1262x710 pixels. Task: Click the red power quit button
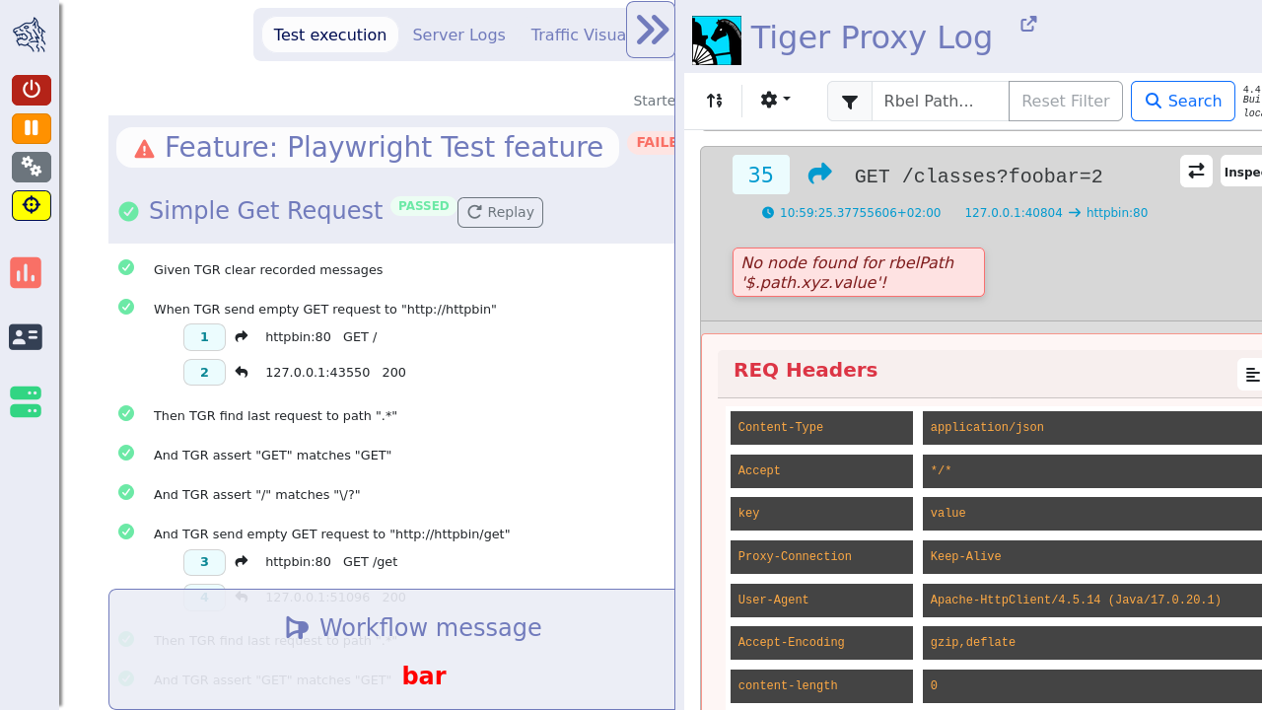(x=32, y=90)
